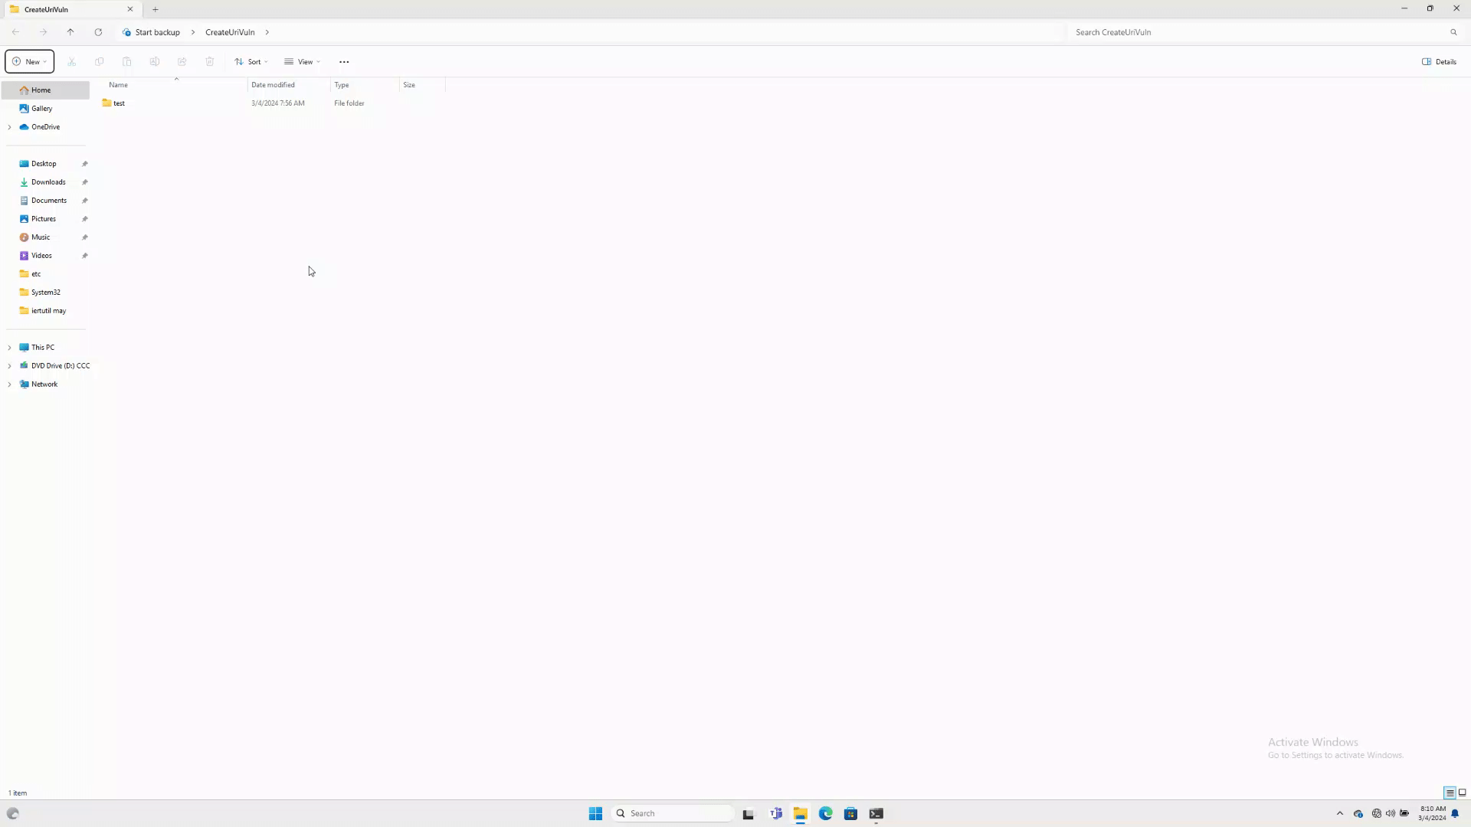Click the Start backup breadcrumb link
The height and width of the screenshot is (827, 1471).
pos(158,31)
